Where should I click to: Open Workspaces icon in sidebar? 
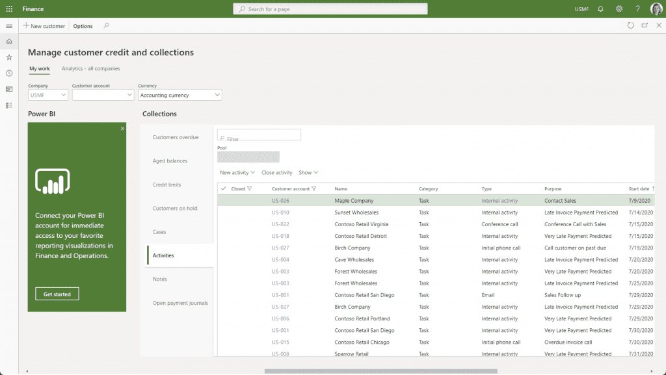[9, 89]
